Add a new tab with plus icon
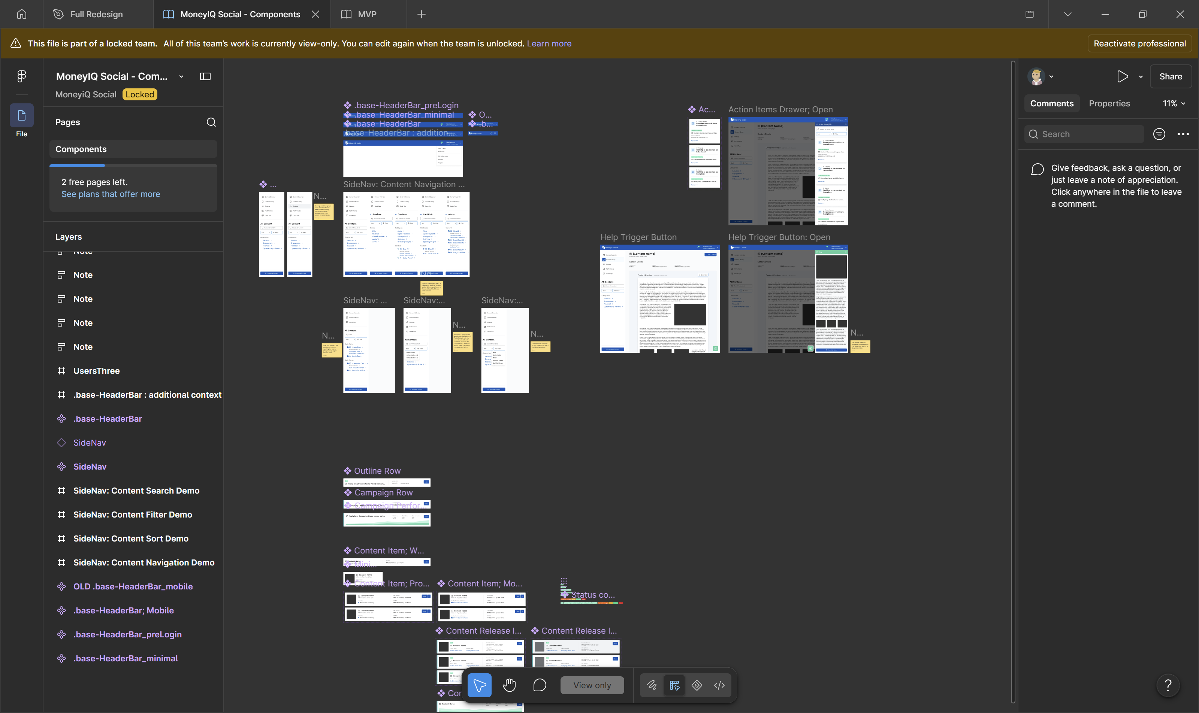 (x=421, y=14)
